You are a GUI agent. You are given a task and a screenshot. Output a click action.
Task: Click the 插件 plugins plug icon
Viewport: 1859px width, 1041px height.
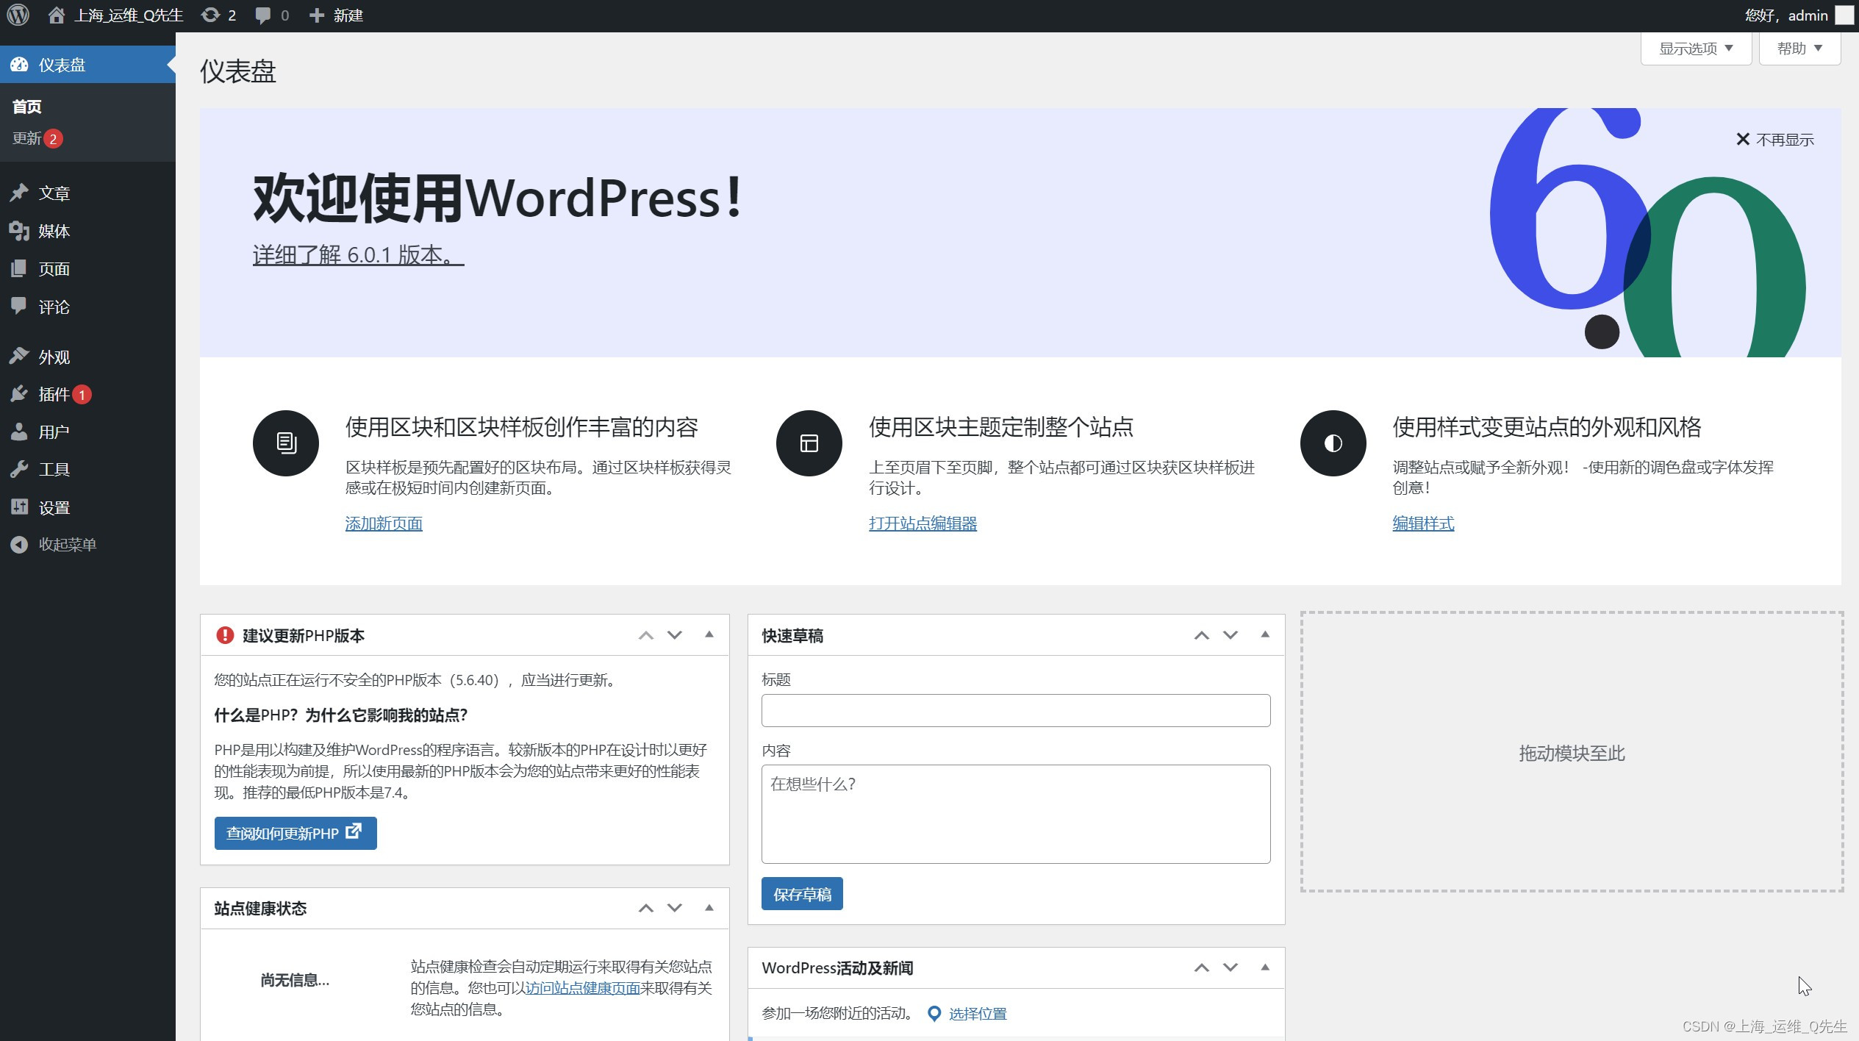[18, 394]
